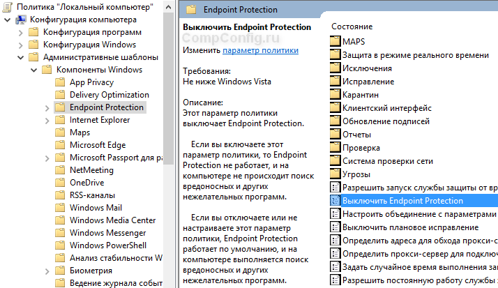
Task: Collapse the Конфигурация компьютера node
Action: click(7, 19)
